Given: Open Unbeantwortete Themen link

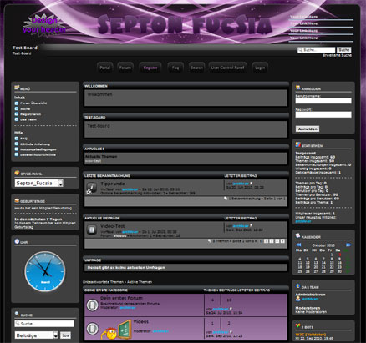Looking at the screenshot, I should pyautogui.click(x=103, y=282).
